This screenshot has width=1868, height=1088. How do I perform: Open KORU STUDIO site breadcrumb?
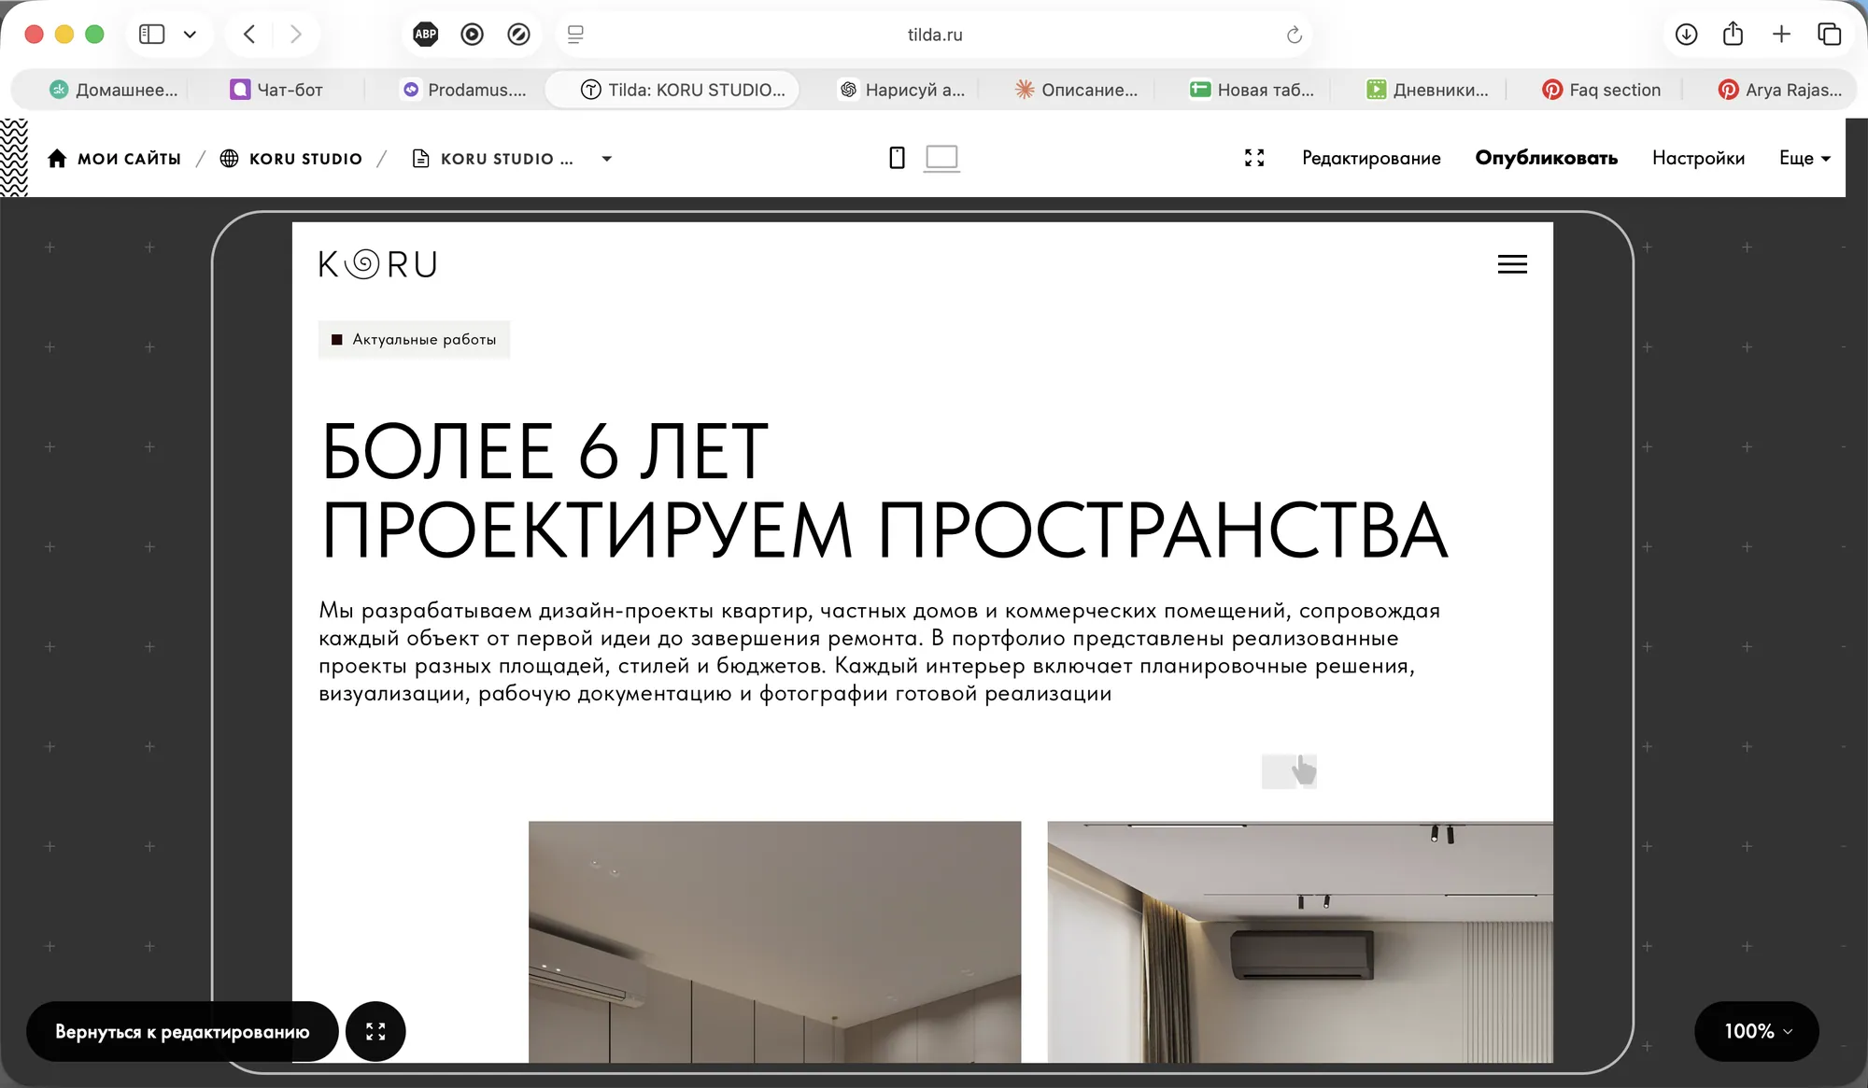point(291,159)
